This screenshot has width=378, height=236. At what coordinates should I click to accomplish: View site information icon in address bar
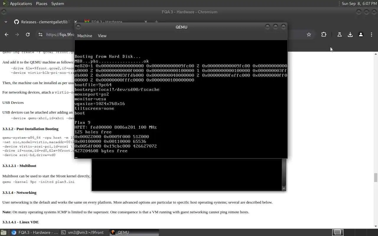pyautogui.click(x=40, y=35)
